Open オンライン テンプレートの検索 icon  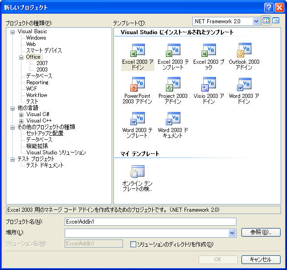(138, 171)
